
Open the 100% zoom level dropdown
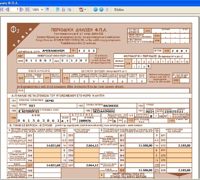[x=42, y=10]
